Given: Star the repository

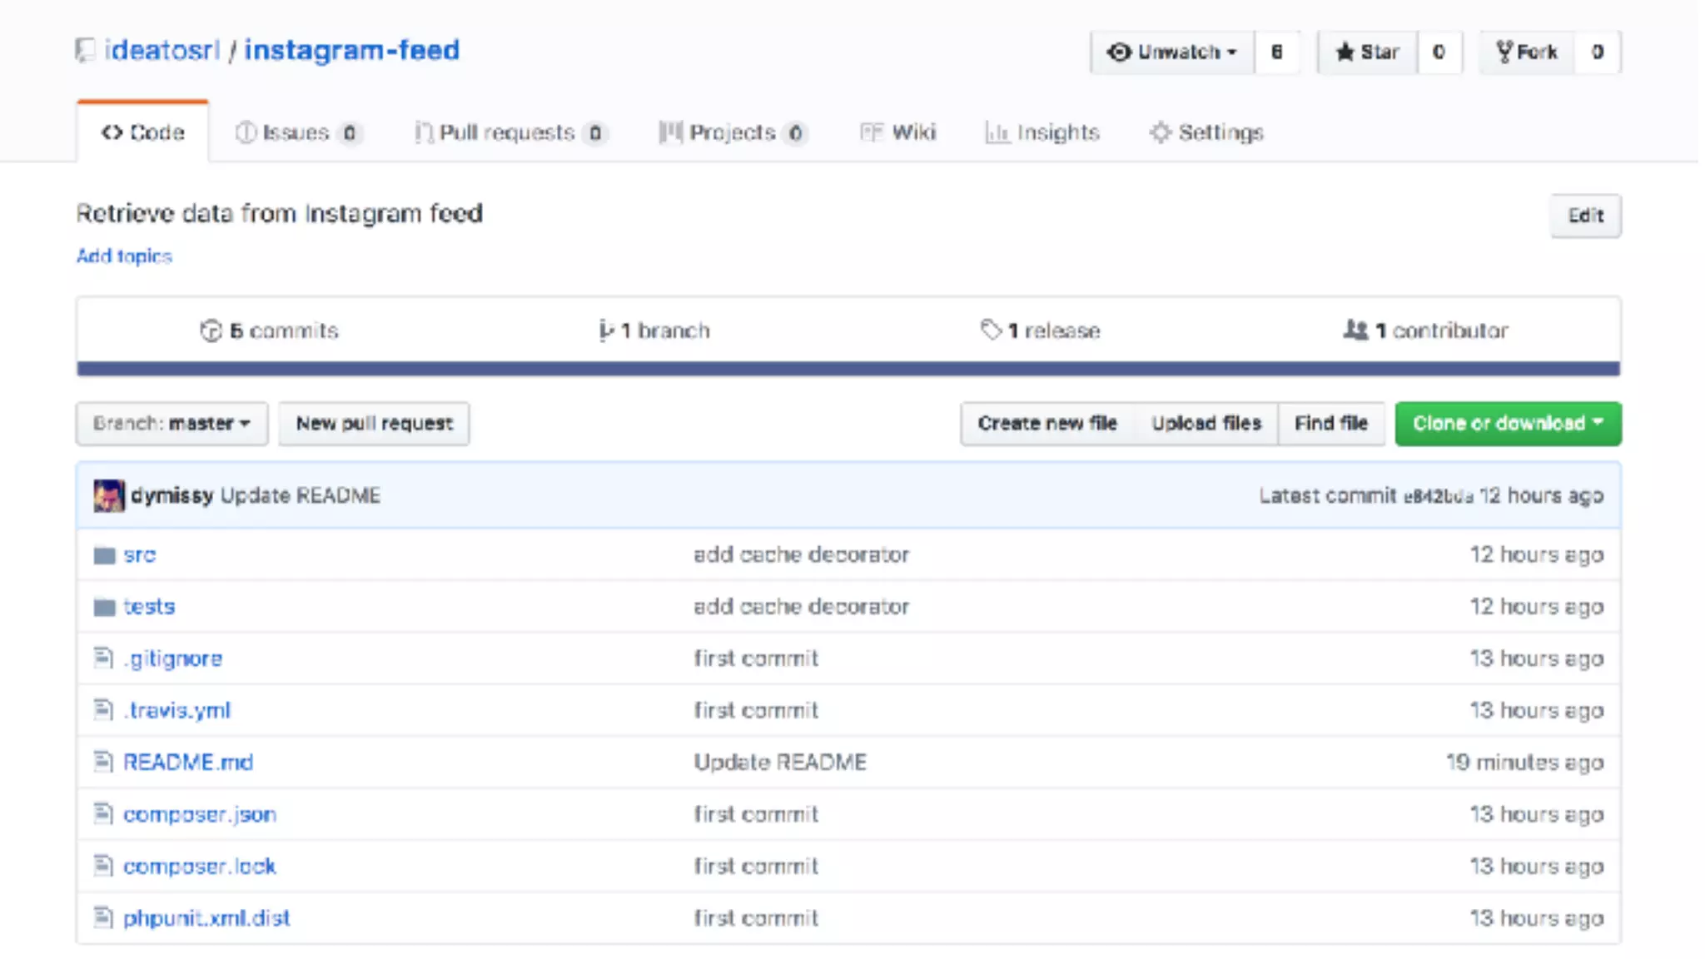Looking at the screenshot, I should (x=1367, y=52).
